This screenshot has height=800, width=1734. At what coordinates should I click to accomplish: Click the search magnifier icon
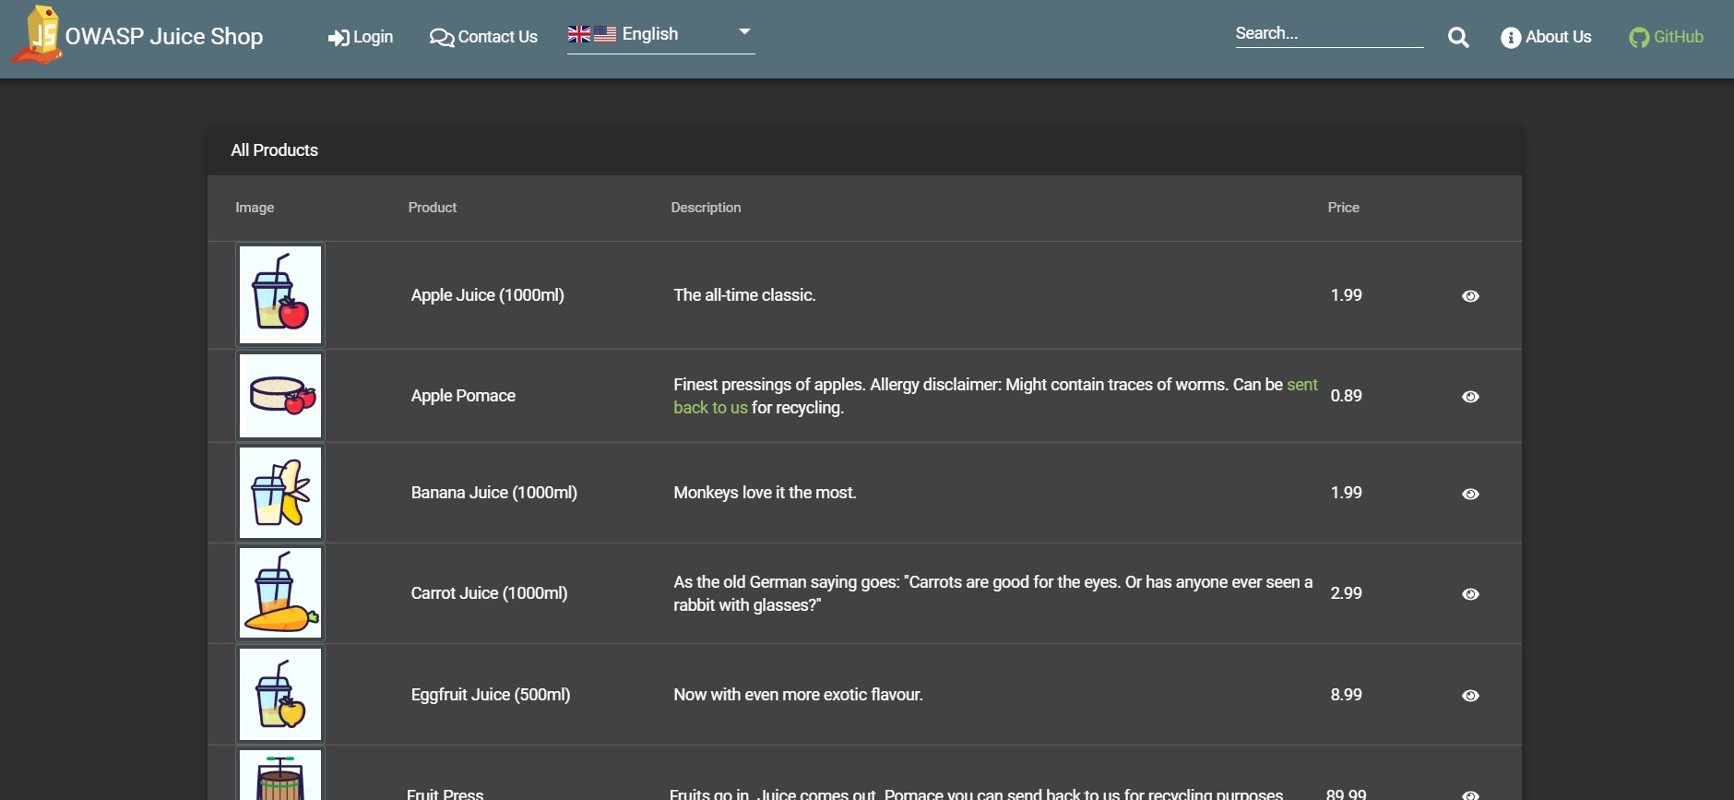(x=1457, y=37)
